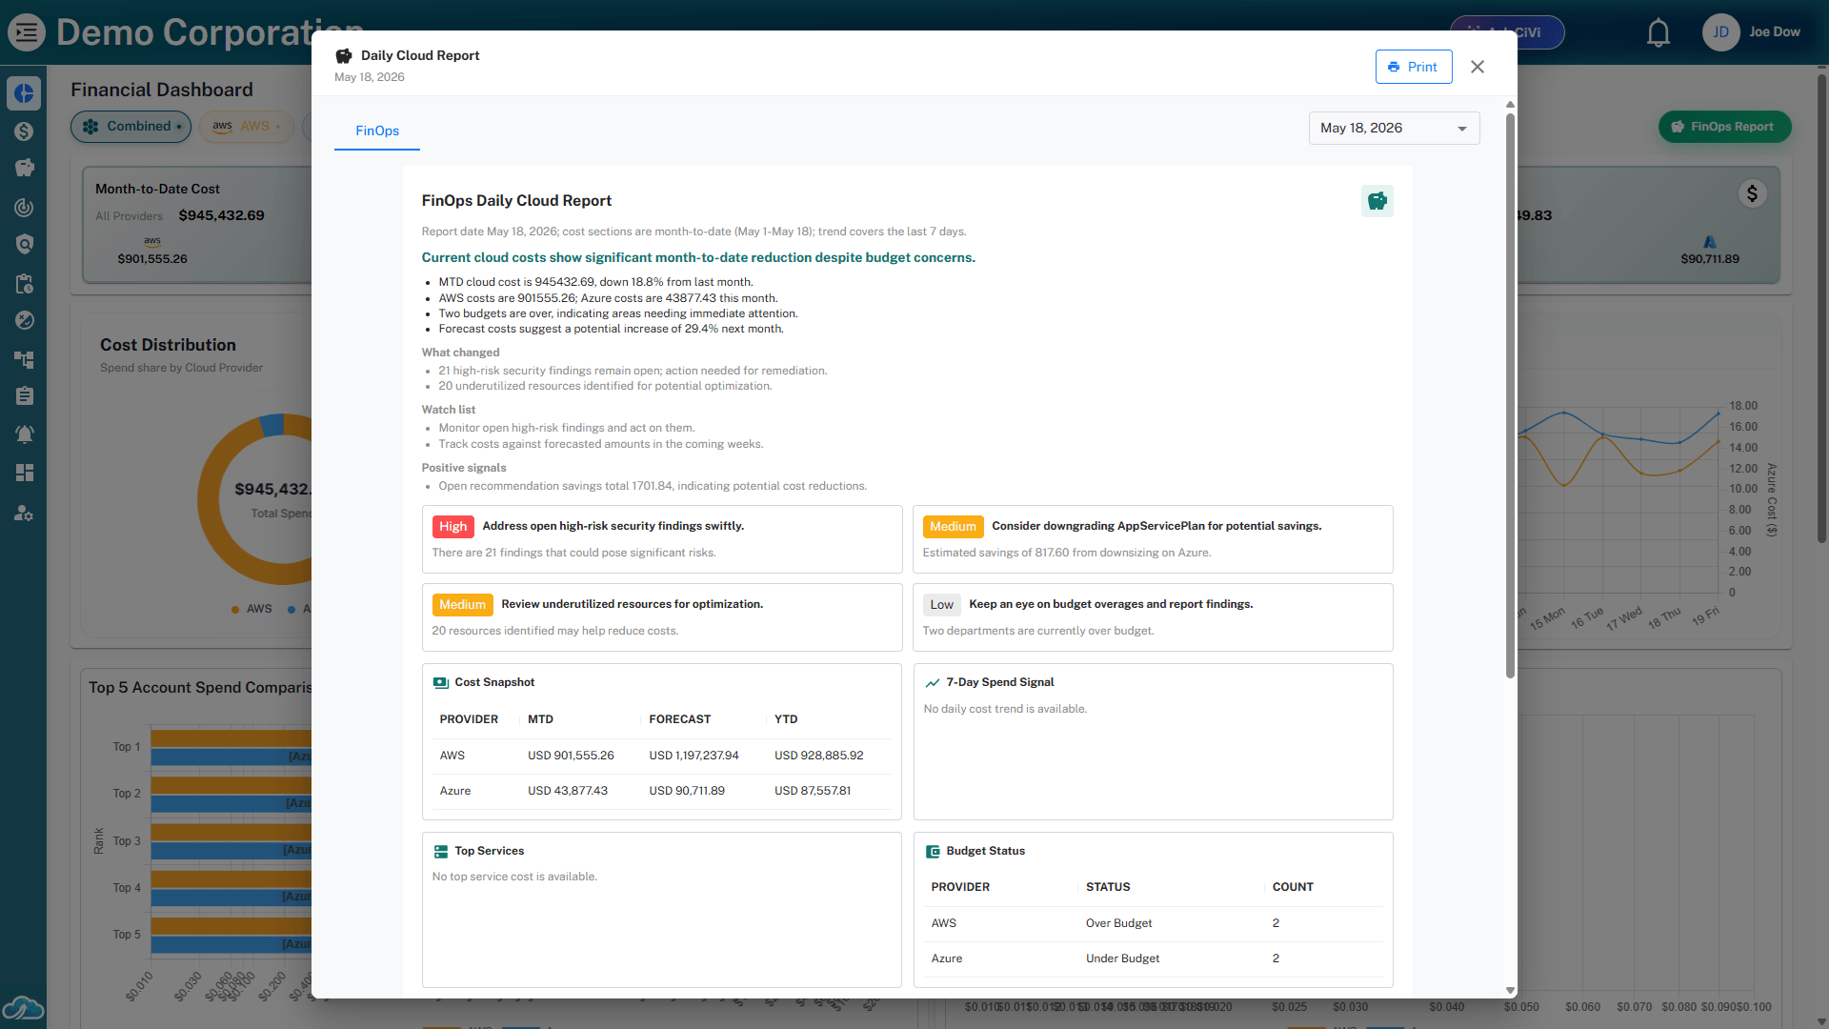Click 'Review underutilized resources for optimization' card
This screenshot has height=1029, width=1829.
tap(662, 617)
